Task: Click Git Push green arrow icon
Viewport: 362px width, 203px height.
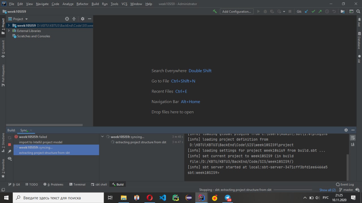Action: pos(320,12)
